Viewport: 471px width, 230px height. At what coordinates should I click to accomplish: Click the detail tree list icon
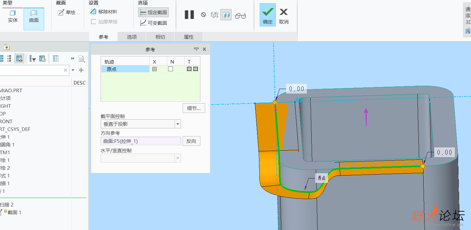[x=55, y=58]
